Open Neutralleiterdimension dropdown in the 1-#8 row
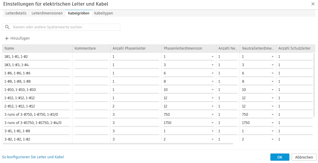The height and width of the screenshot is (163, 318). [x=272, y=81]
